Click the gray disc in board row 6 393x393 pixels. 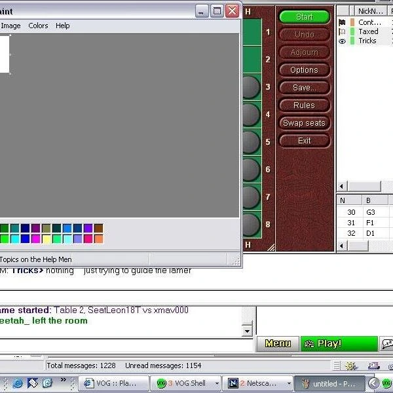251,170
